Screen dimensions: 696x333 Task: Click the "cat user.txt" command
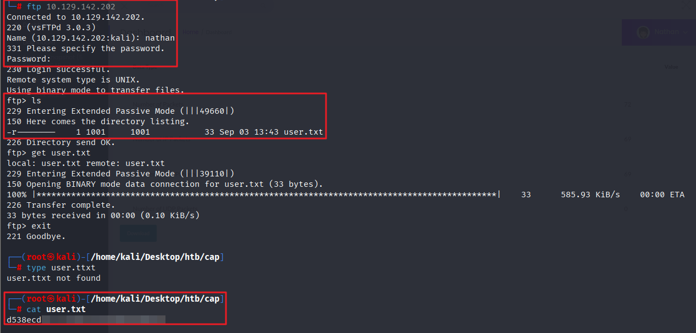pos(56,309)
